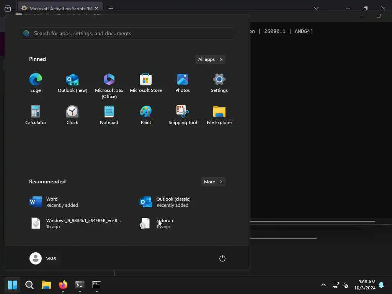Launch Notepad from Start menu
This screenshot has width=392, height=294.
click(x=109, y=115)
